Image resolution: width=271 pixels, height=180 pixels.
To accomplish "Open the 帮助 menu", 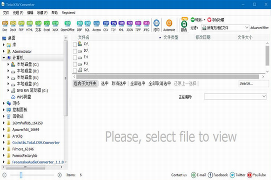I will point(54,13).
